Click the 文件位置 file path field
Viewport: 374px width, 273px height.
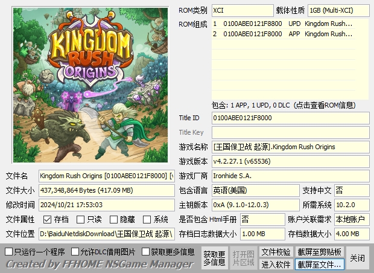pyautogui.click(x=107, y=234)
